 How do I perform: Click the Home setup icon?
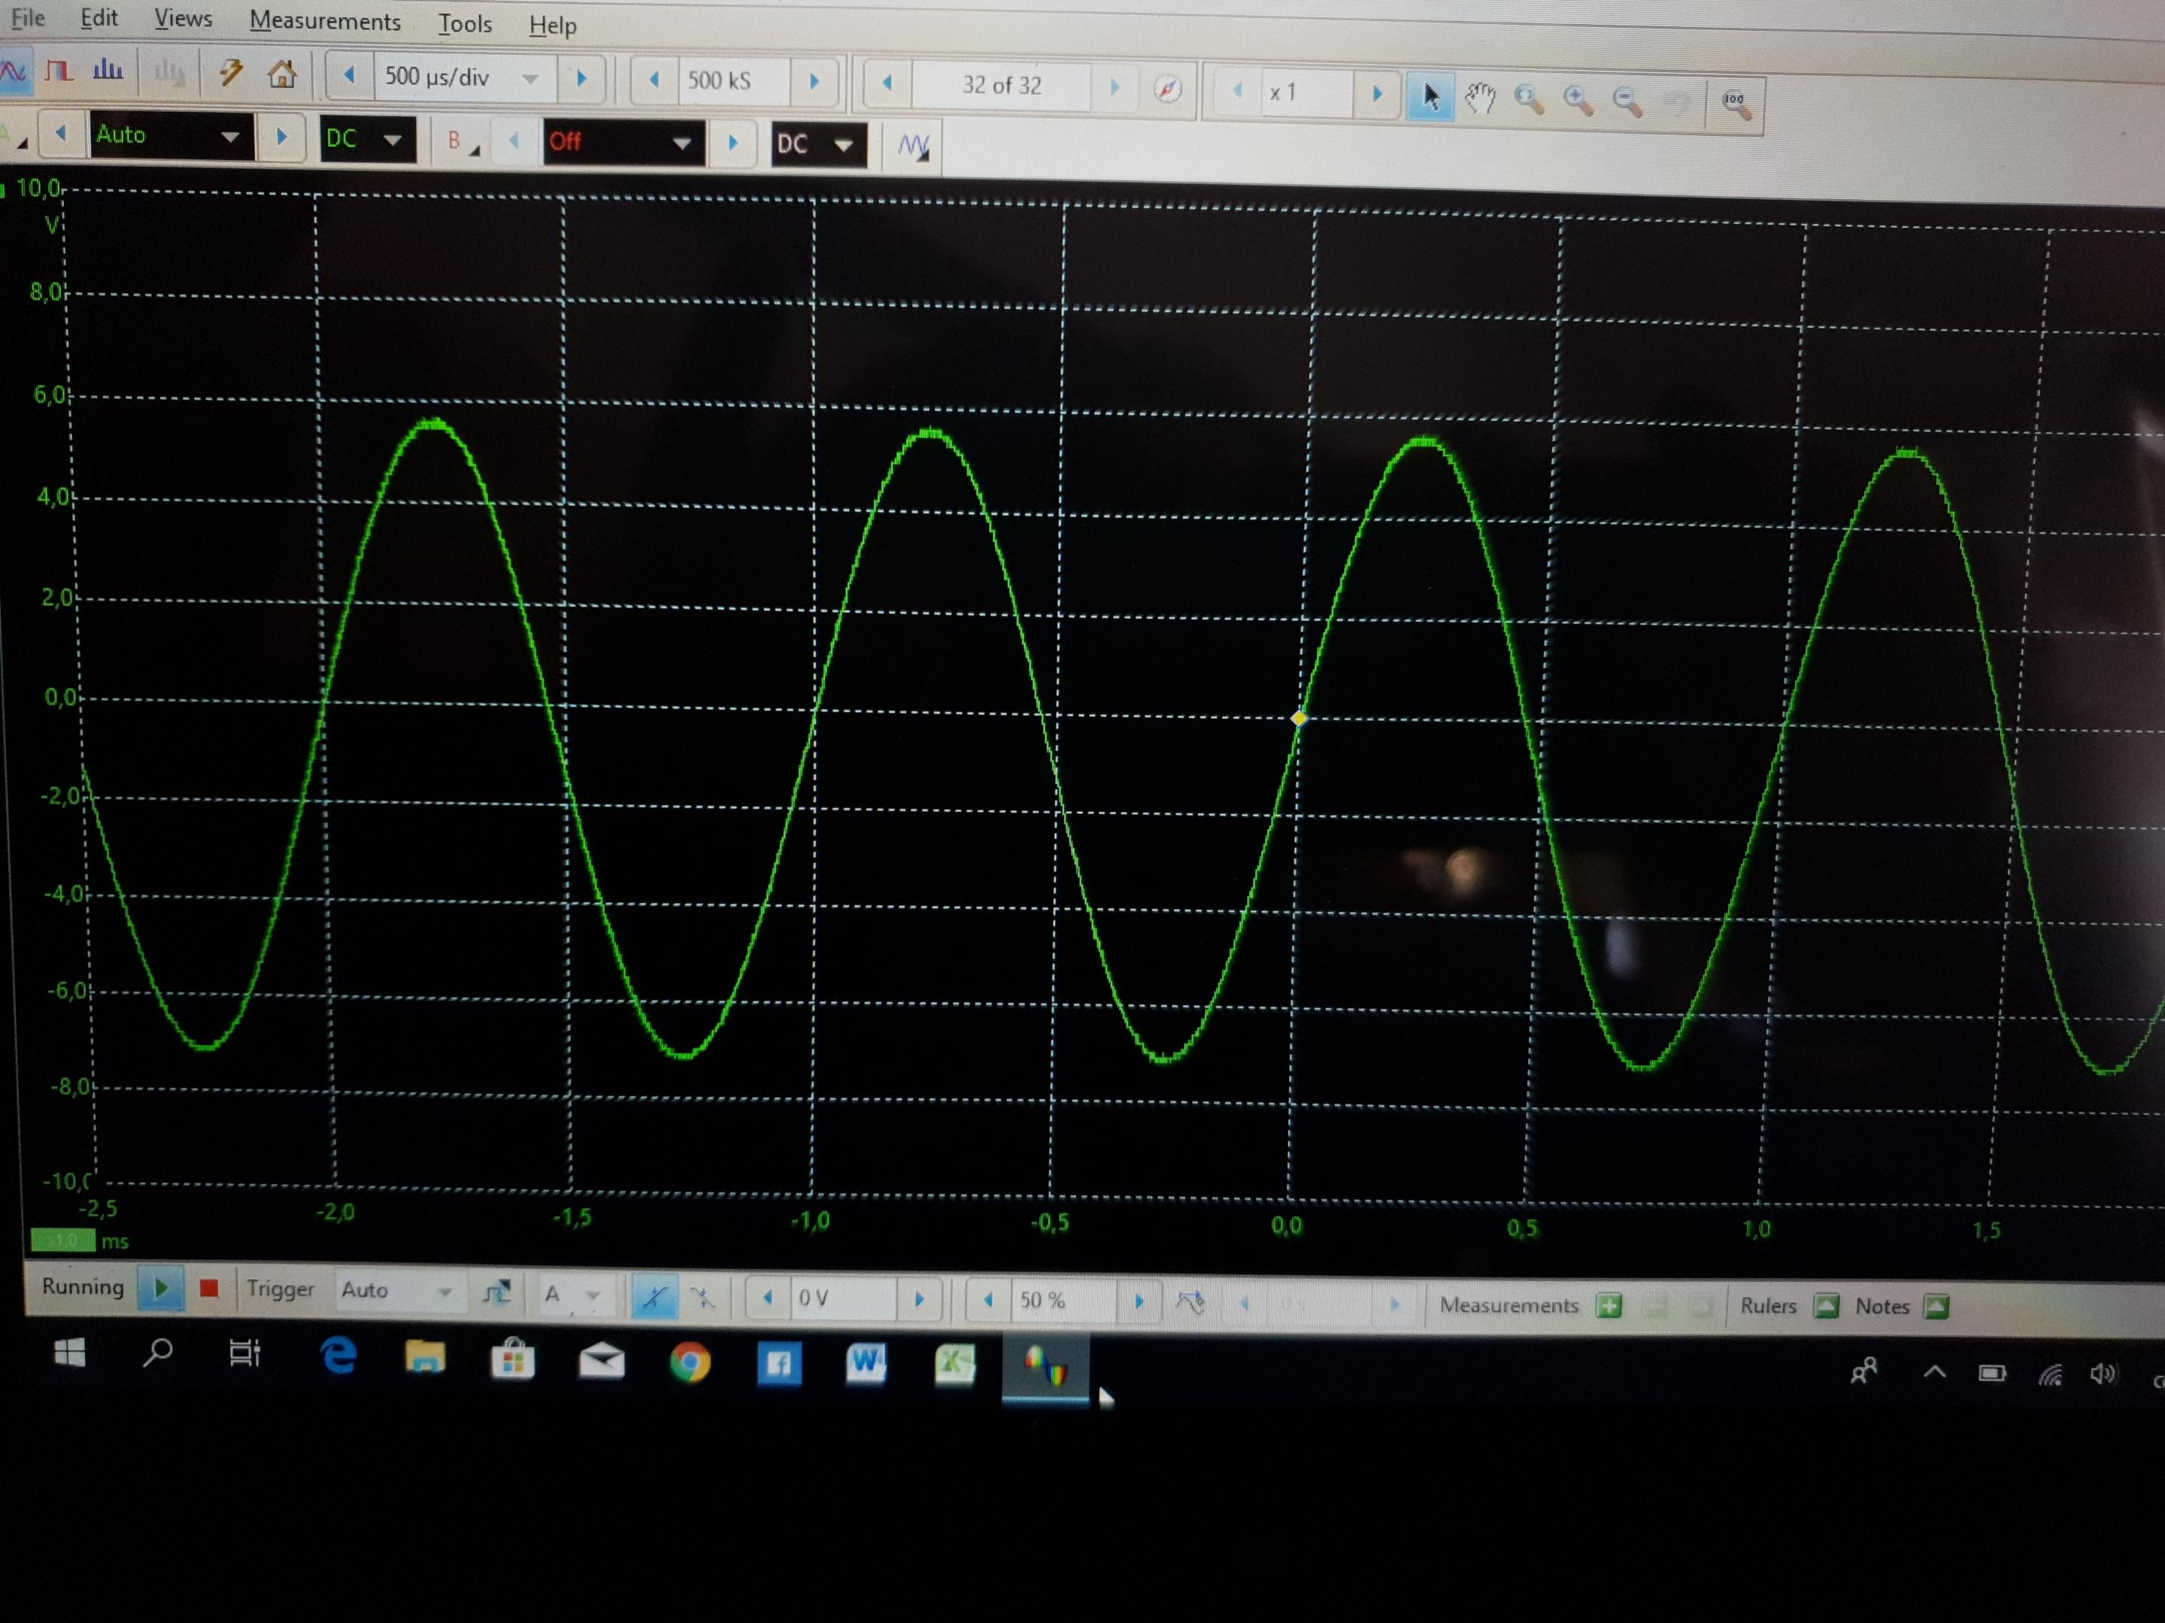282,74
